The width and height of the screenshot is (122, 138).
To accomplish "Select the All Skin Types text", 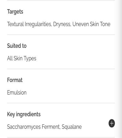I will [x=22, y=59].
